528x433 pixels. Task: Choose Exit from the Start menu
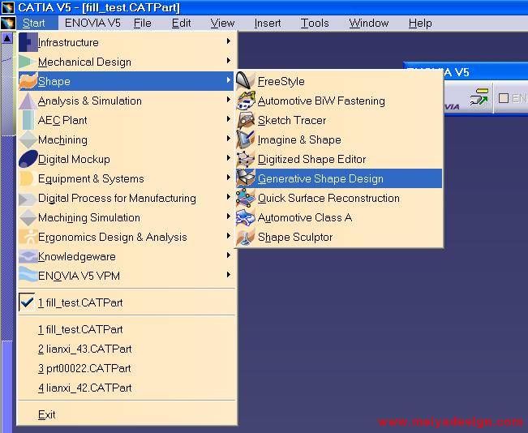[x=47, y=414]
